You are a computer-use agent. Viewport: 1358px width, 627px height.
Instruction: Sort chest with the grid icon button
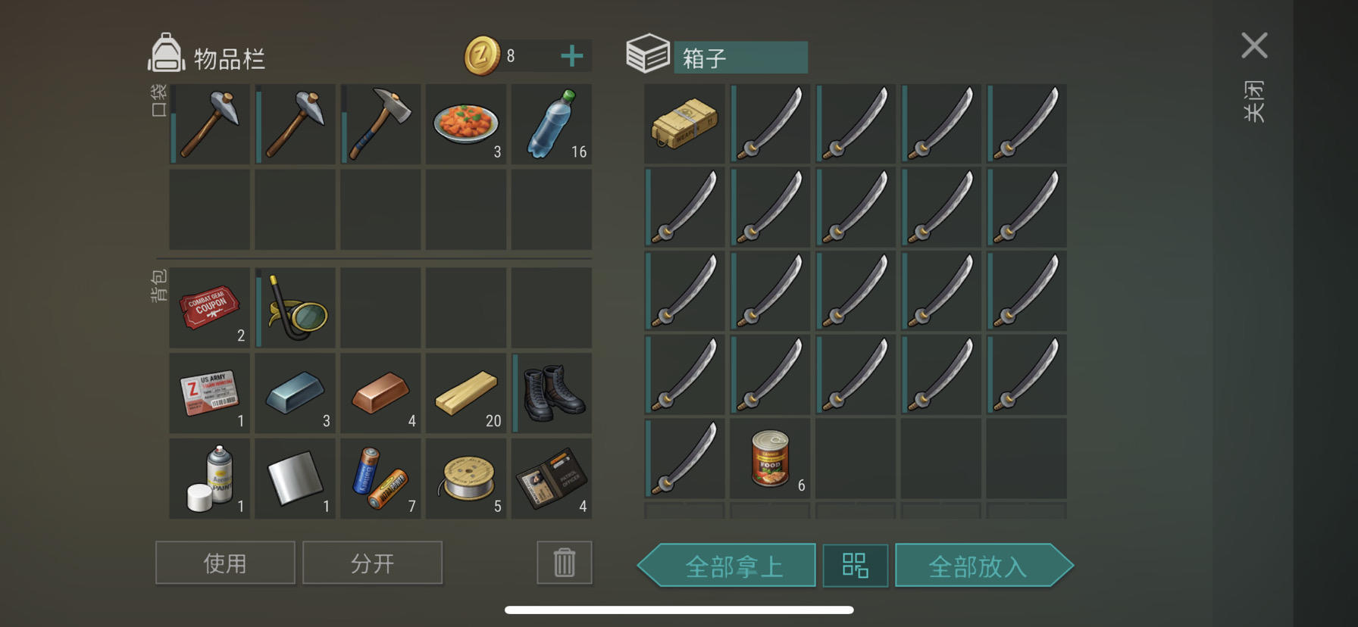[x=856, y=565]
